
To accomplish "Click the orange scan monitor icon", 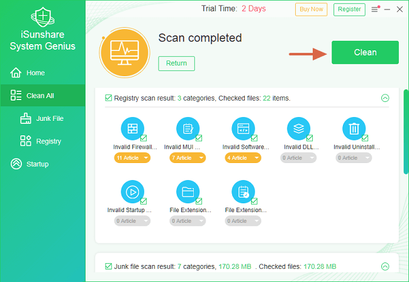I will [x=125, y=52].
